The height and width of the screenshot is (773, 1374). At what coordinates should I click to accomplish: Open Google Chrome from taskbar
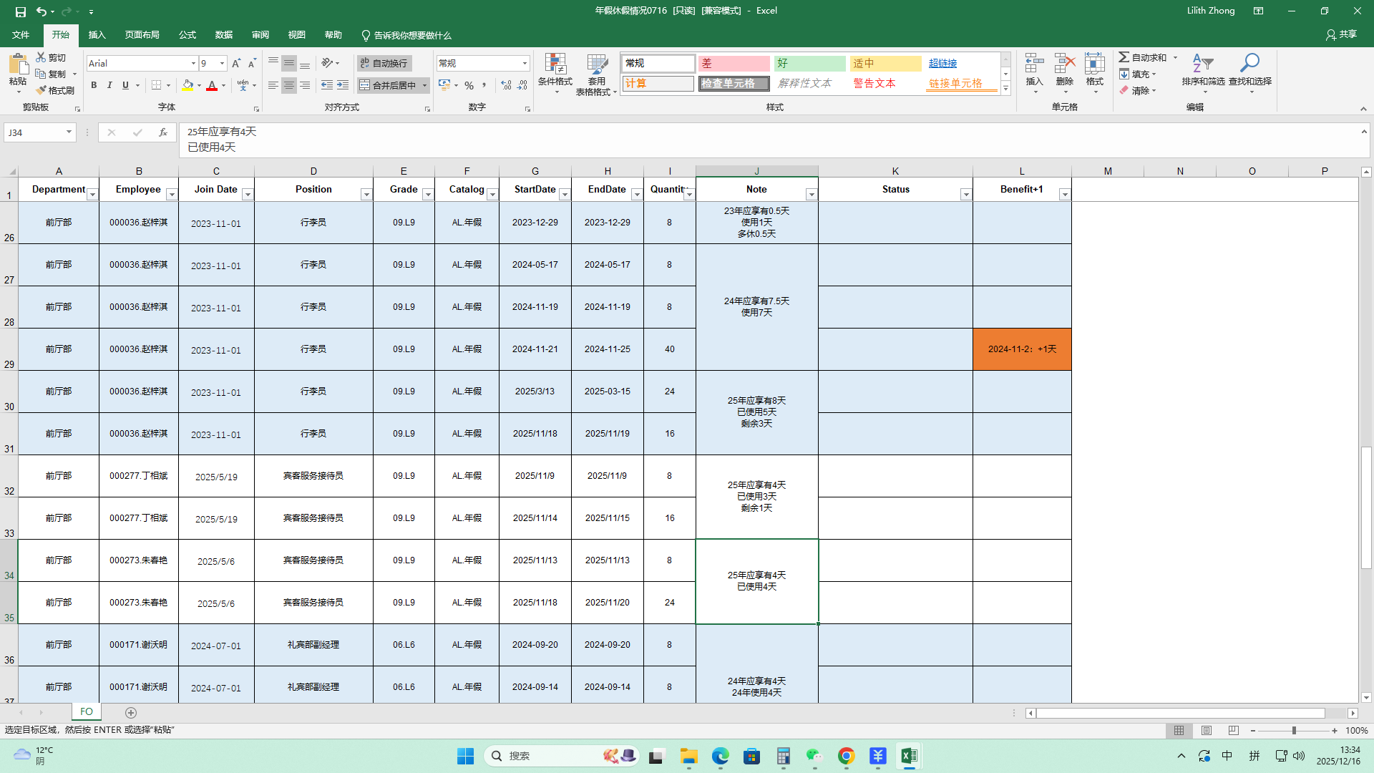tap(846, 757)
